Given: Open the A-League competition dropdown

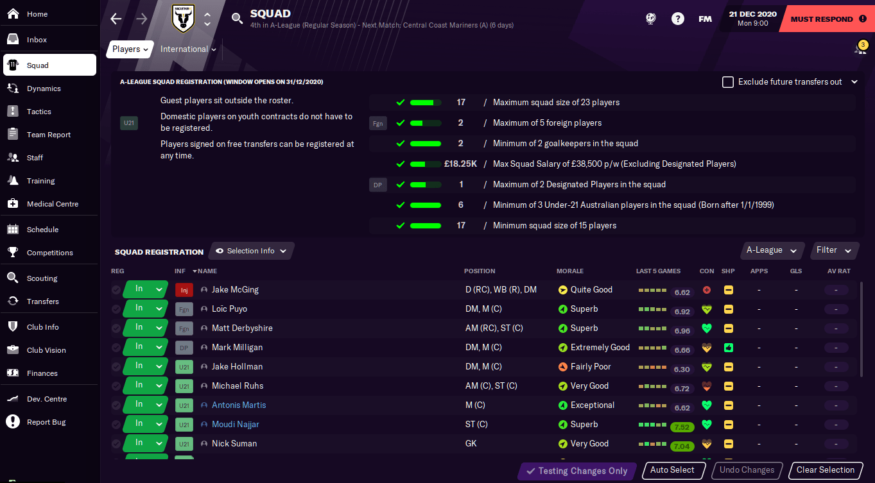Looking at the screenshot, I should click(x=771, y=250).
